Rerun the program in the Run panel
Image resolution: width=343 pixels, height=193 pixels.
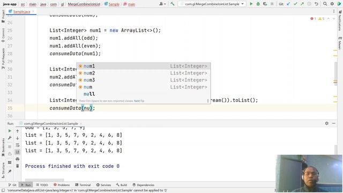pos(10,131)
